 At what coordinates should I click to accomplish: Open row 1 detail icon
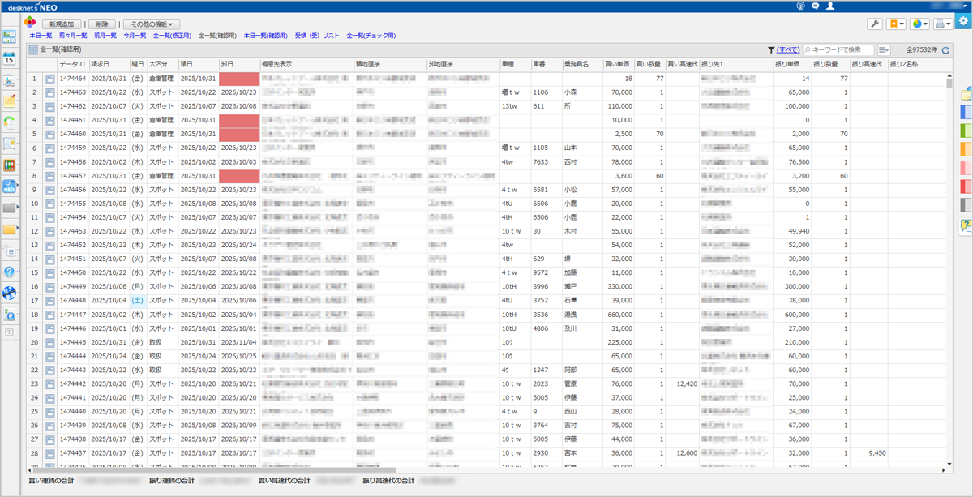[x=49, y=79]
